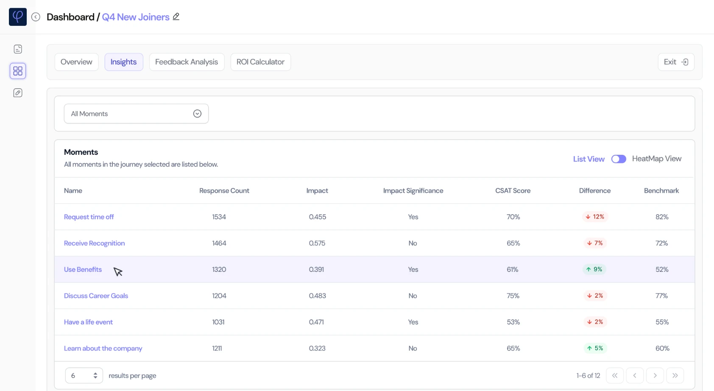Click the Q4 New Joiners breadcrumb title
714x391 pixels.
point(136,17)
